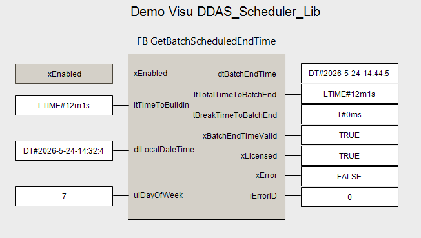Click the LTIME#12m1s input field for ltTimeToBuildIn
The height and width of the screenshot is (238, 421).
click(x=64, y=105)
